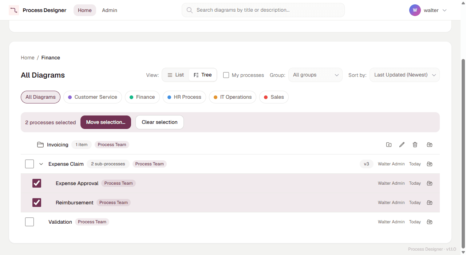Filter by Finance category chip

click(x=142, y=97)
